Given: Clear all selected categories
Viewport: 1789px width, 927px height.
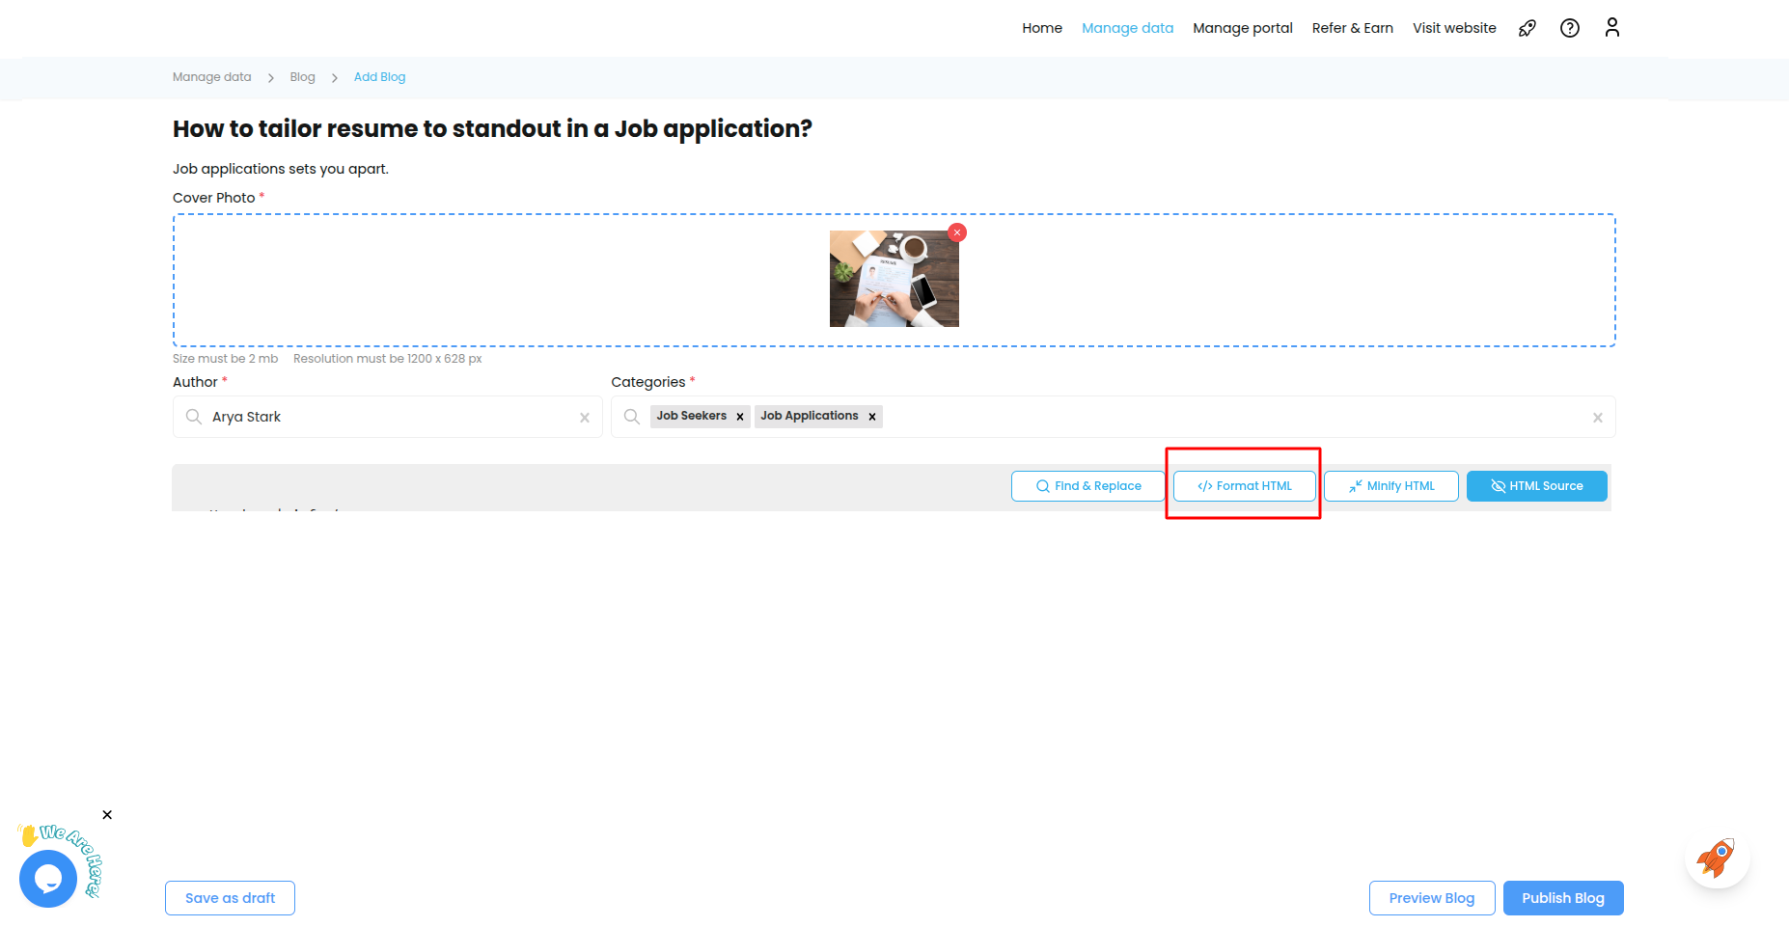Looking at the screenshot, I should (x=1597, y=418).
